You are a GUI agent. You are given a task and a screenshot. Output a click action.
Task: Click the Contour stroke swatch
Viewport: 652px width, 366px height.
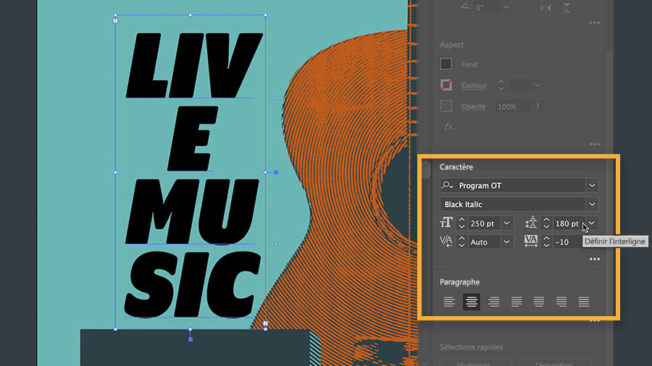tap(446, 85)
